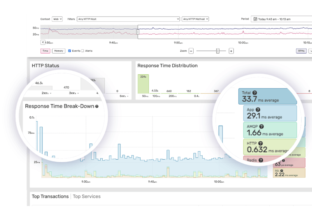The image size is (312, 220).
Task: Click the App average help icon
Action: (258, 110)
